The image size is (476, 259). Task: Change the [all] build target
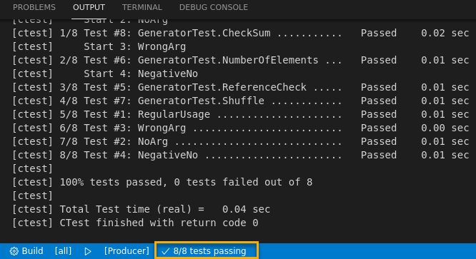(63, 251)
